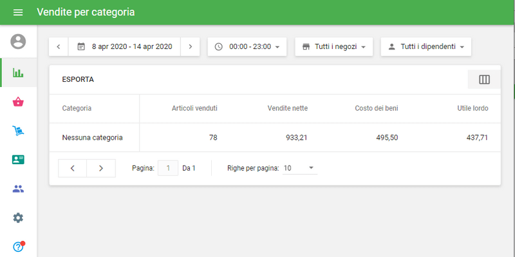Select the Nessuna categoria row
This screenshot has height=257, width=515.
[x=275, y=137]
